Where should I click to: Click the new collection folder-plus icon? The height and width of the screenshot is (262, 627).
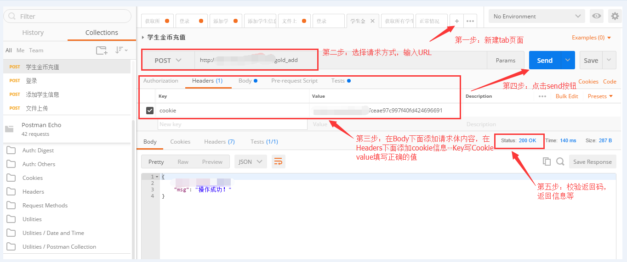click(x=102, y=50)
